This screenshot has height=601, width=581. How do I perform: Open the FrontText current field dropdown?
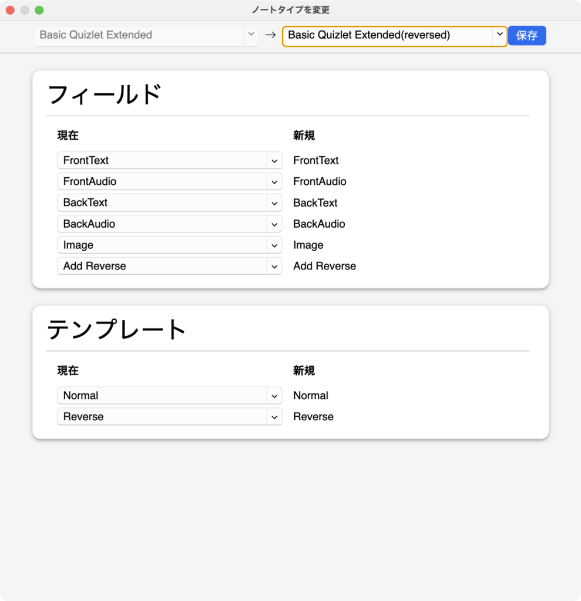point(169,160)
